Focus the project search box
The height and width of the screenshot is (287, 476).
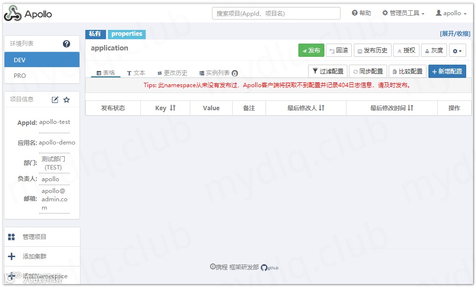point(276,13)
